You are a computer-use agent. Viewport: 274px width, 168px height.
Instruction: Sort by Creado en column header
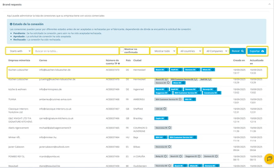pos(239,60)
